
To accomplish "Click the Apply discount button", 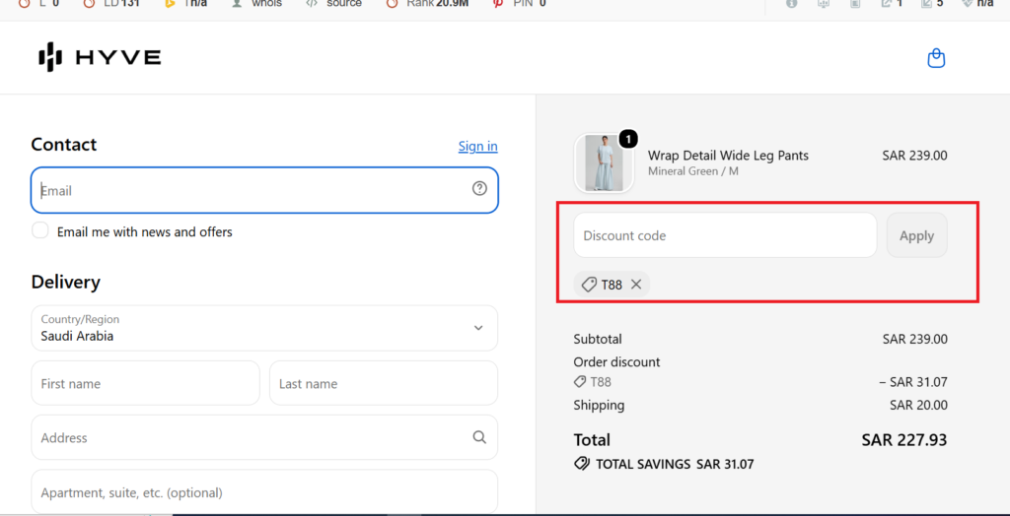I will pos(916,235).
